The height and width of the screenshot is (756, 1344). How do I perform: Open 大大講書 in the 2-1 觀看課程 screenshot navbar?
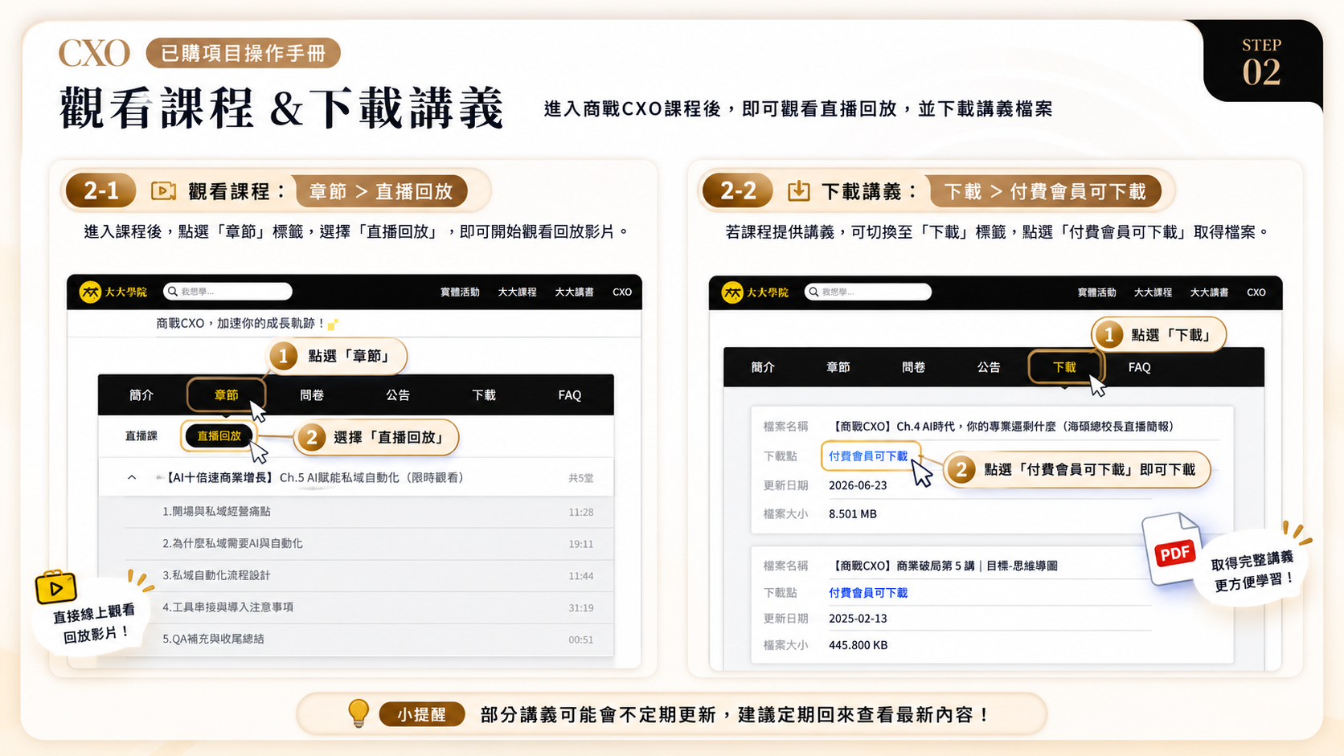pyautogui.click(x=574, y=292)
